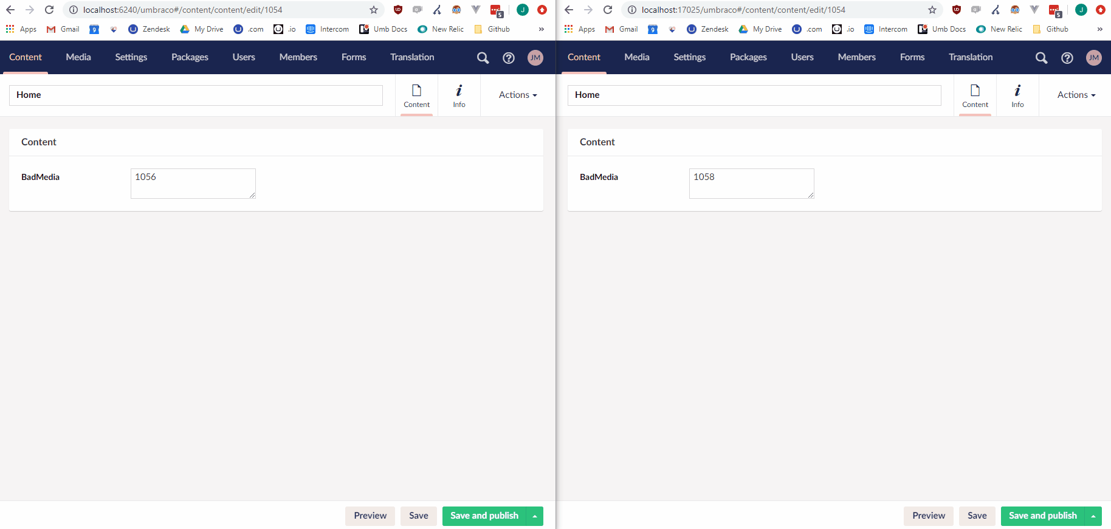This screenshot has width=1111, height=529.
Task: Go back in left browser window
Action: click(10, 10)
